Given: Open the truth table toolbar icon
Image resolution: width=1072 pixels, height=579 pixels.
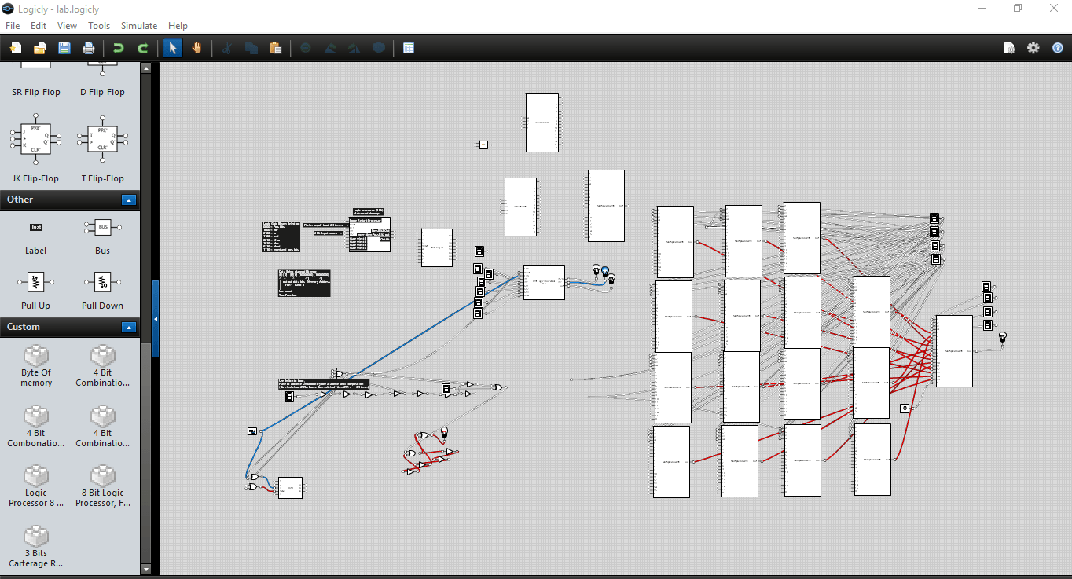Looking at the screenshot, I should tap(409, 48).
